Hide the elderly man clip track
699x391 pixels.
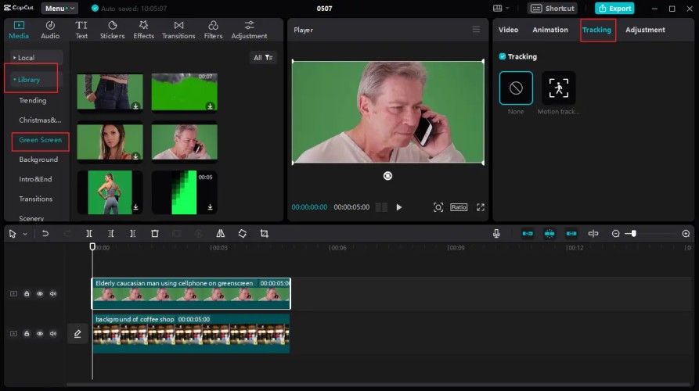(x=40, y=293)
